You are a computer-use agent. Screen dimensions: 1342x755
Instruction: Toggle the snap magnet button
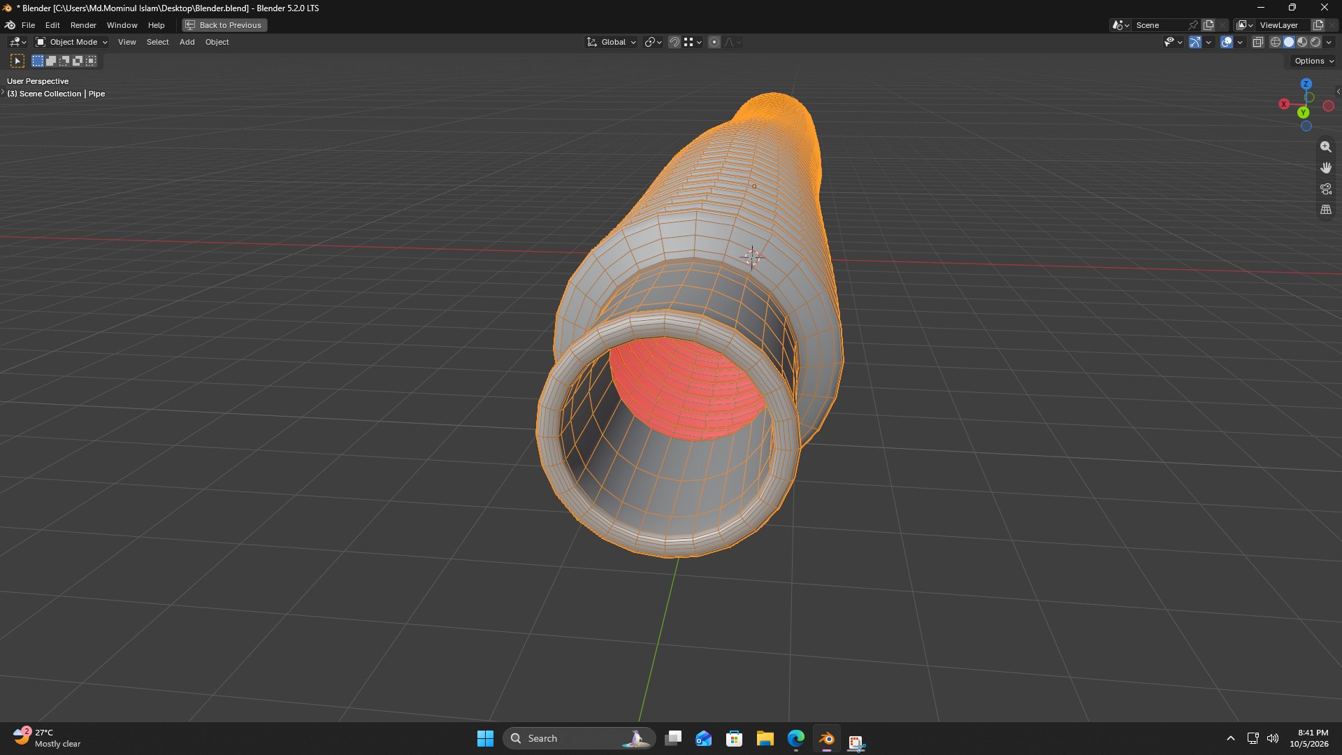tap(674, 42)
